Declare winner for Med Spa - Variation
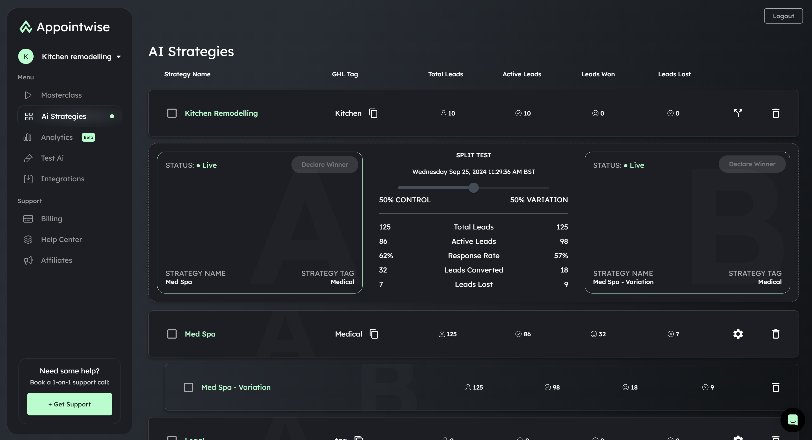 [x=752, y=164]
